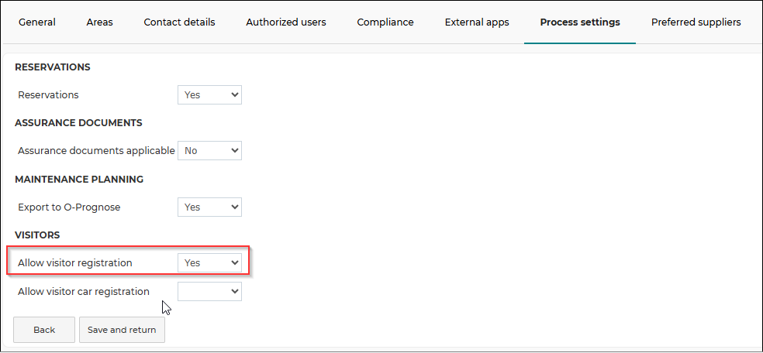Click the Process settings tab
This screenshot has width=763, height=353.
580,22
